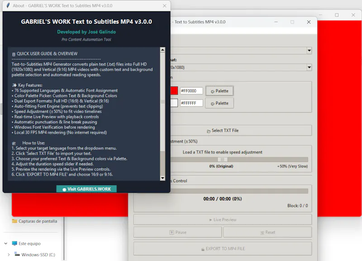Viewport: 362px width, 261px height.
Task: Close the rear red window
Action: (353, 15)
